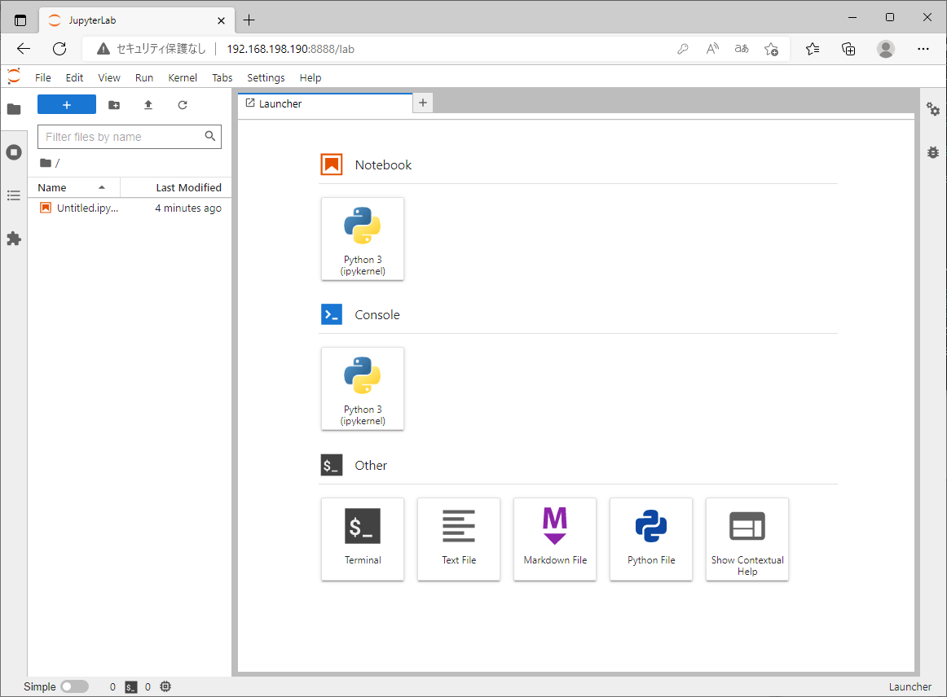Sort files by Last Modified column
Image resolution: width=947 pixels, height=697 pixels.
(176, 187)
